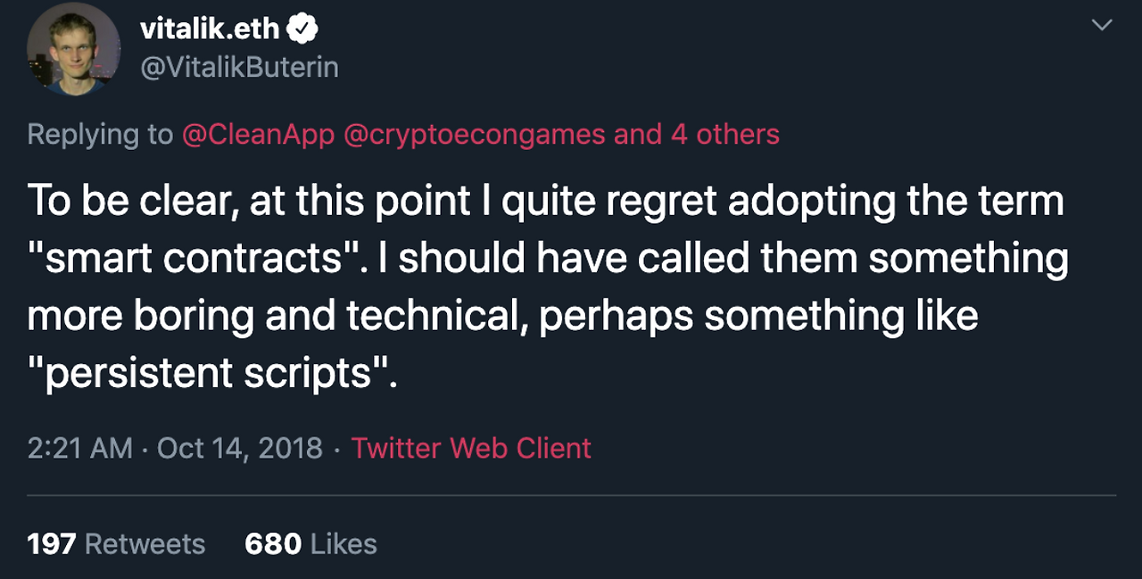Expand the "and 4 others" recipients list

(697, 134)
